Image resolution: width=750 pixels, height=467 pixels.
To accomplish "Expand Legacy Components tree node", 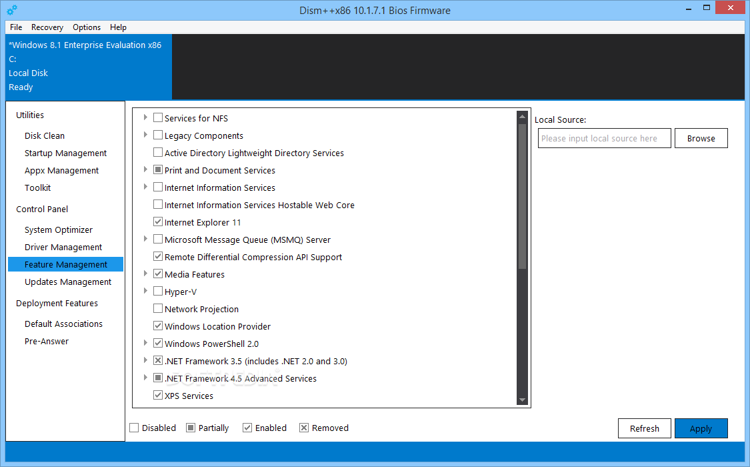I will [x=145, y=135].
